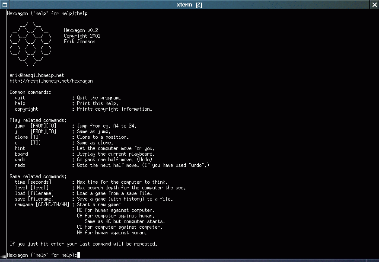Click the "redo" command entry
This screenshot has width=379, height=262.
(x=20, y=165)
